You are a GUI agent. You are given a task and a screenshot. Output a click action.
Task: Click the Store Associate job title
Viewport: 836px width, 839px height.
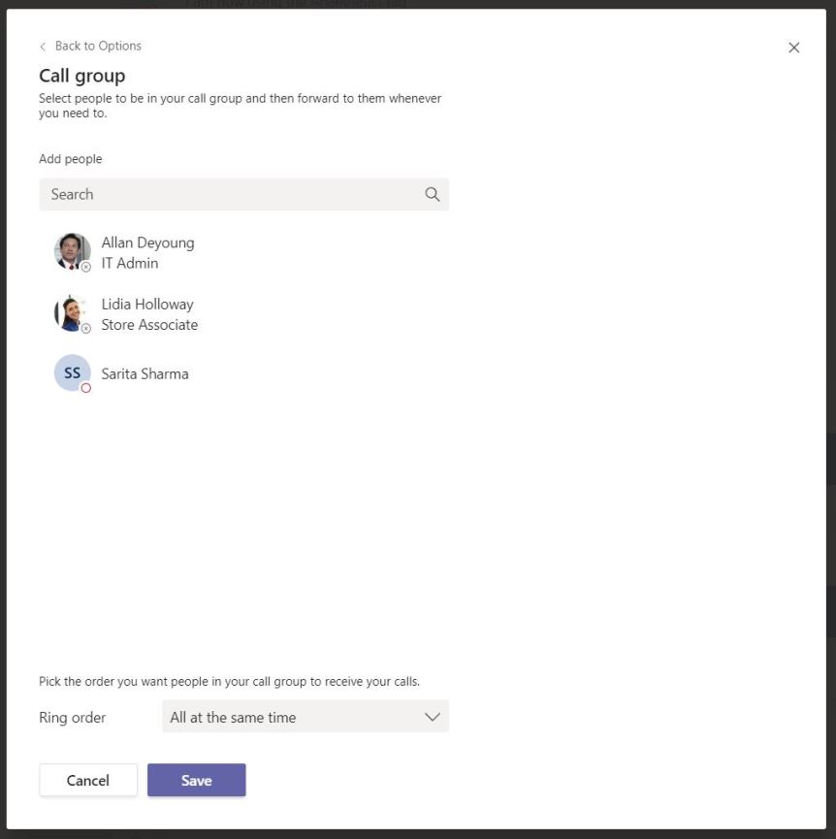click(149, 325)
